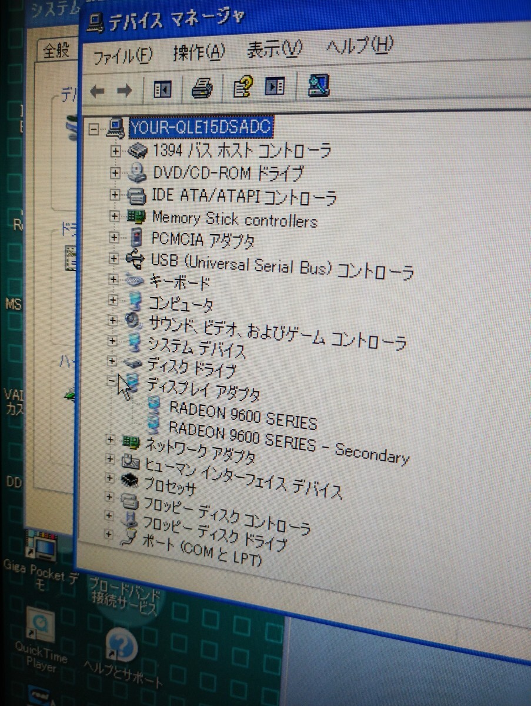Screen dimensions: 531x706
Task: Expand the フロッピー ディスク コントローラ node
Action: tap(108, 497)
